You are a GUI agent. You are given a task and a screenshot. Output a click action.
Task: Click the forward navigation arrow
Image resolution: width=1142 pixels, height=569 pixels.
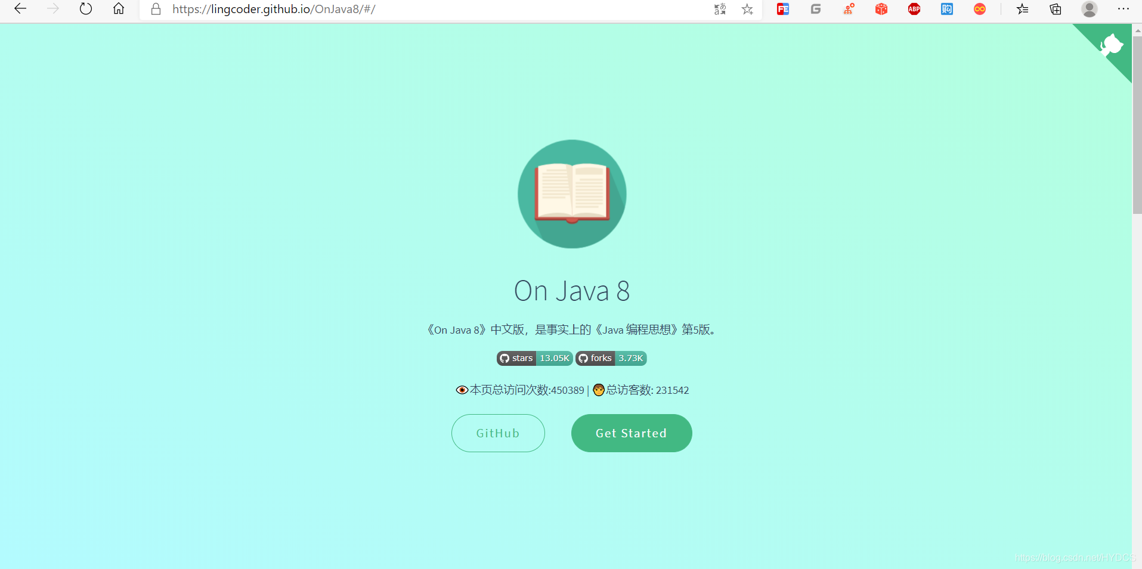[53, 9]
